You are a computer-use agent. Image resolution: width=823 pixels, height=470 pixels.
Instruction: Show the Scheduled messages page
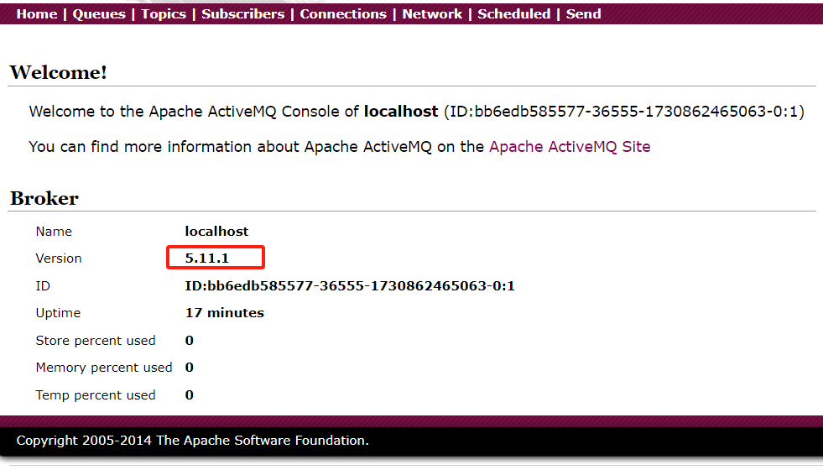point(514,14)
